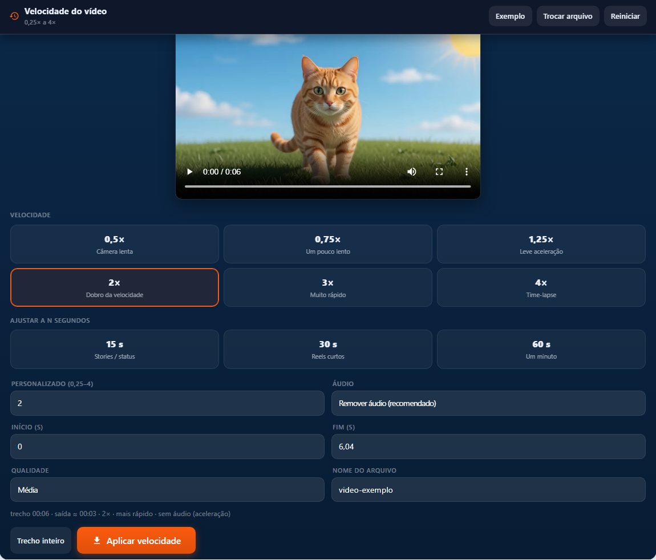Click the summary line starting 'trecho 00:06'
The image size is (656, 560).
coord(120,514)
